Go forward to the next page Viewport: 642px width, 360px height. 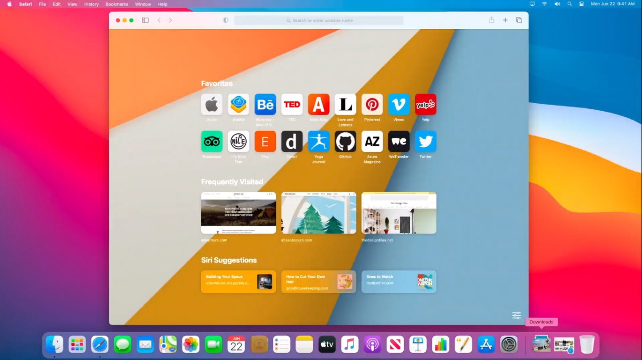coord(171,20)
